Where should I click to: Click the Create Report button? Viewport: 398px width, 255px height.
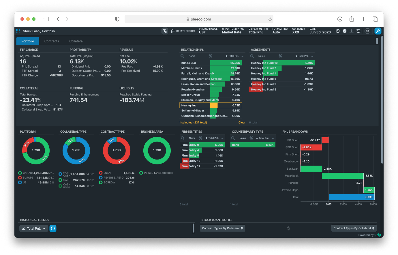[183, 31]
